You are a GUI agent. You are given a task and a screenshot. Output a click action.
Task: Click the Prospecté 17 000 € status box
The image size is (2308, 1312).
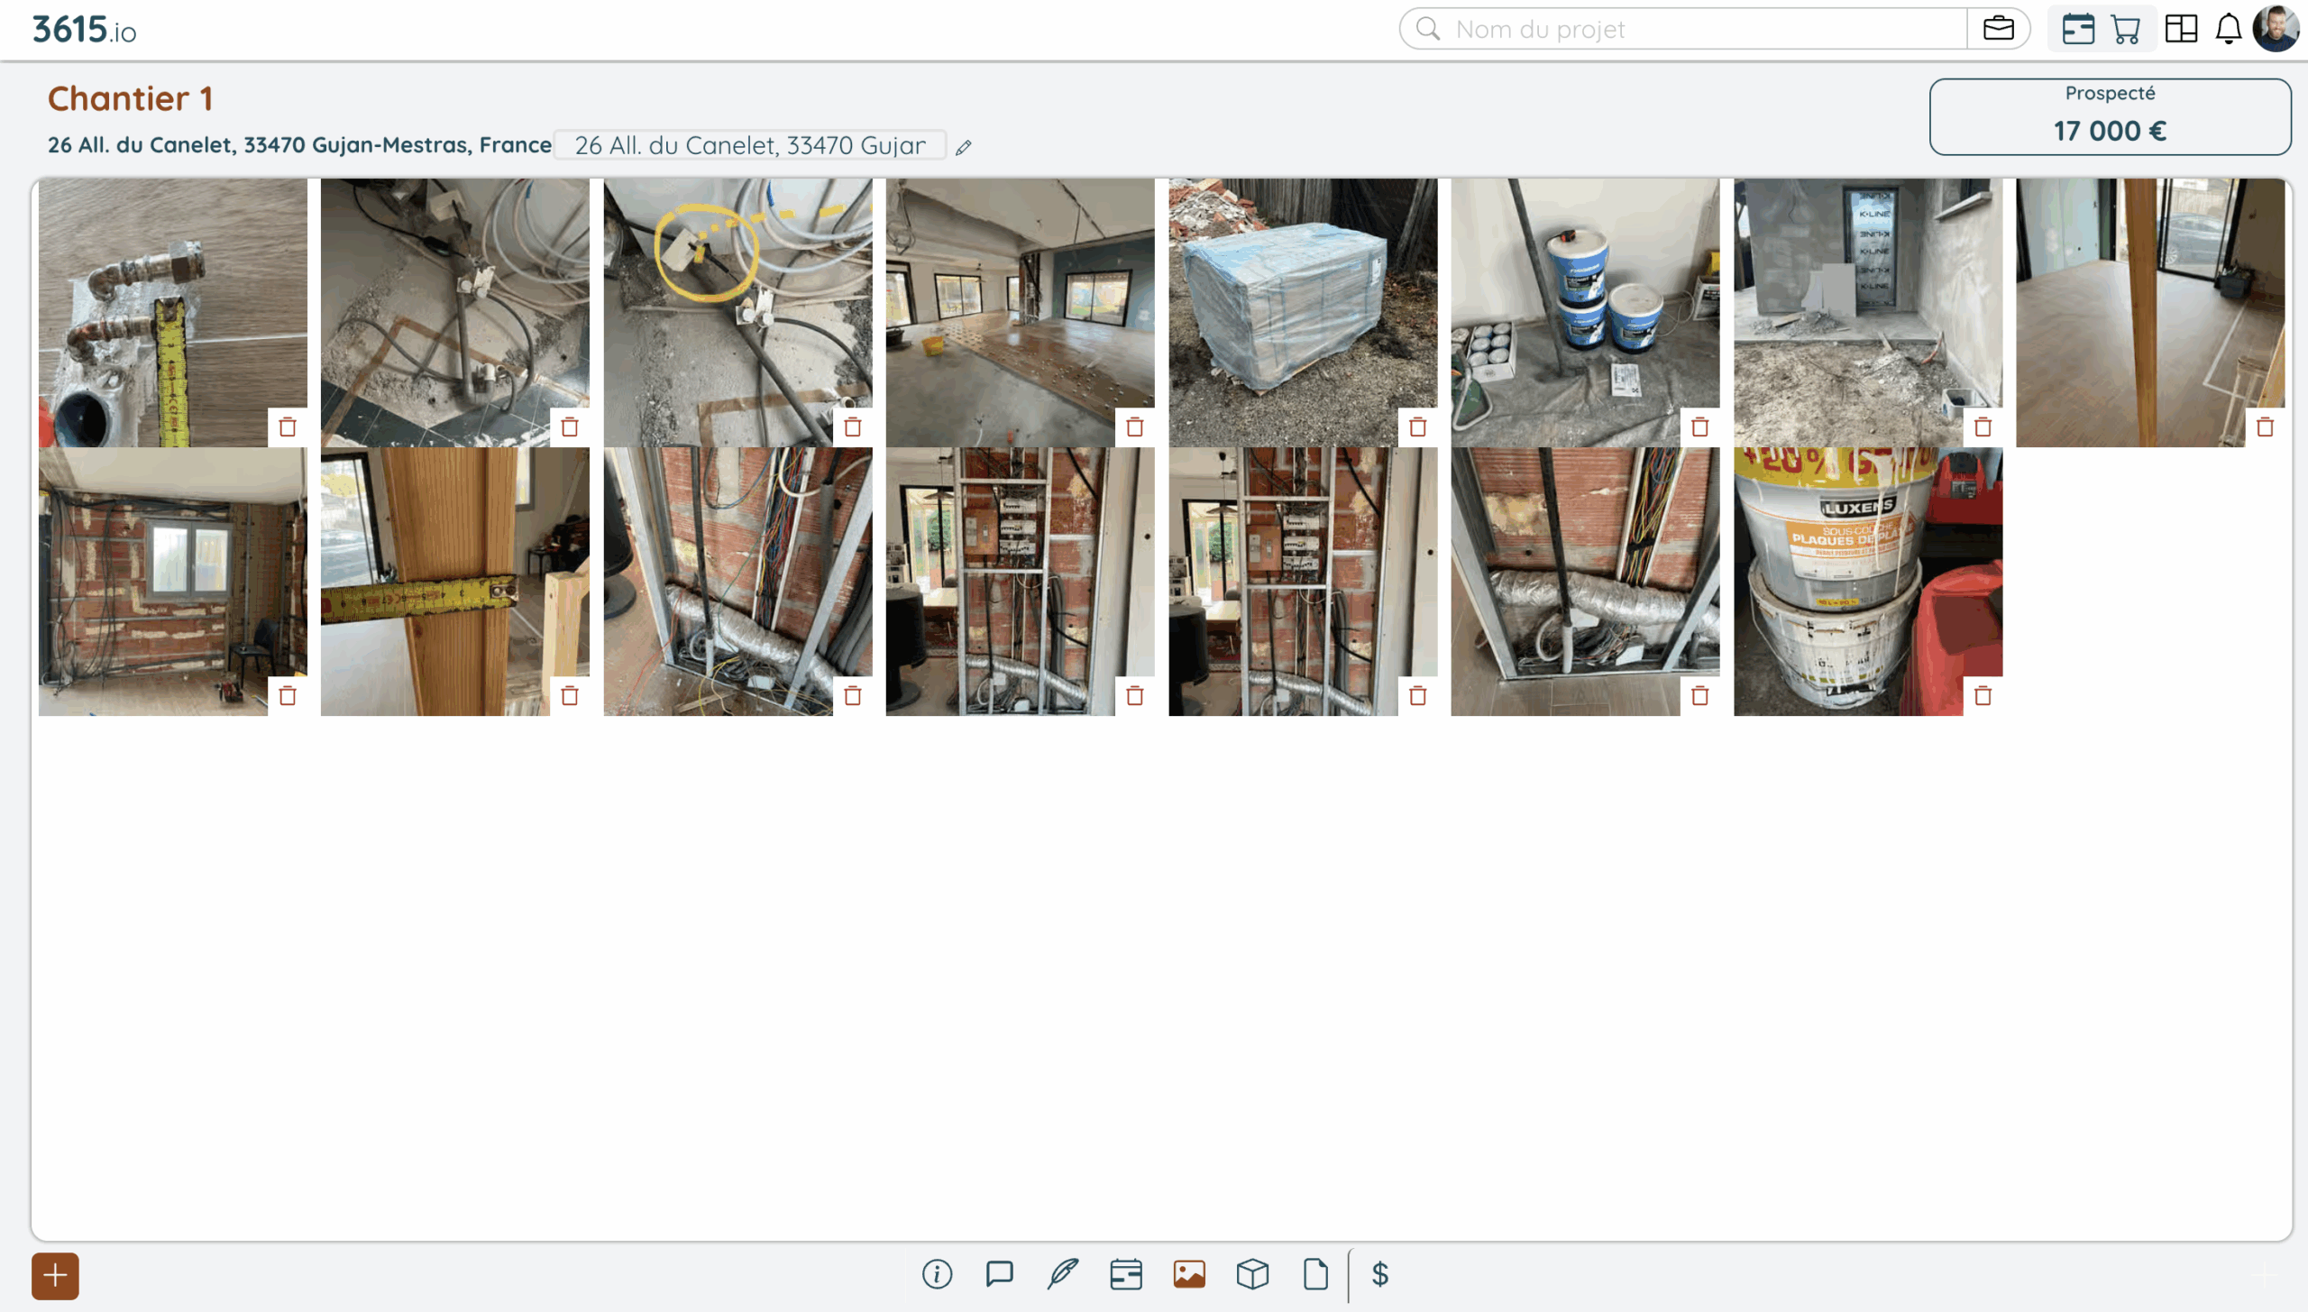2110,116
